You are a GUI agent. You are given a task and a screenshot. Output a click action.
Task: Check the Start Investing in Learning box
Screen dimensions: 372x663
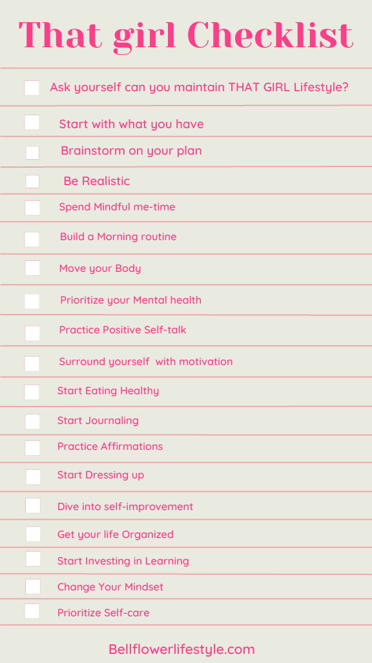point(33,559)
